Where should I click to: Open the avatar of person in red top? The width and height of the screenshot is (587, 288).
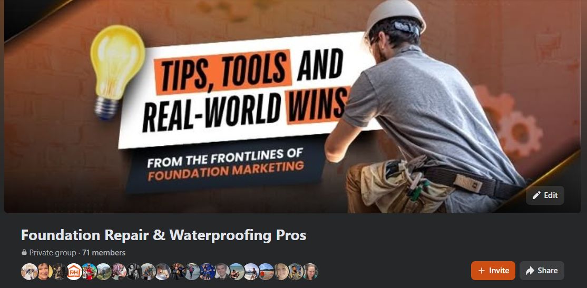coord(89,272)
